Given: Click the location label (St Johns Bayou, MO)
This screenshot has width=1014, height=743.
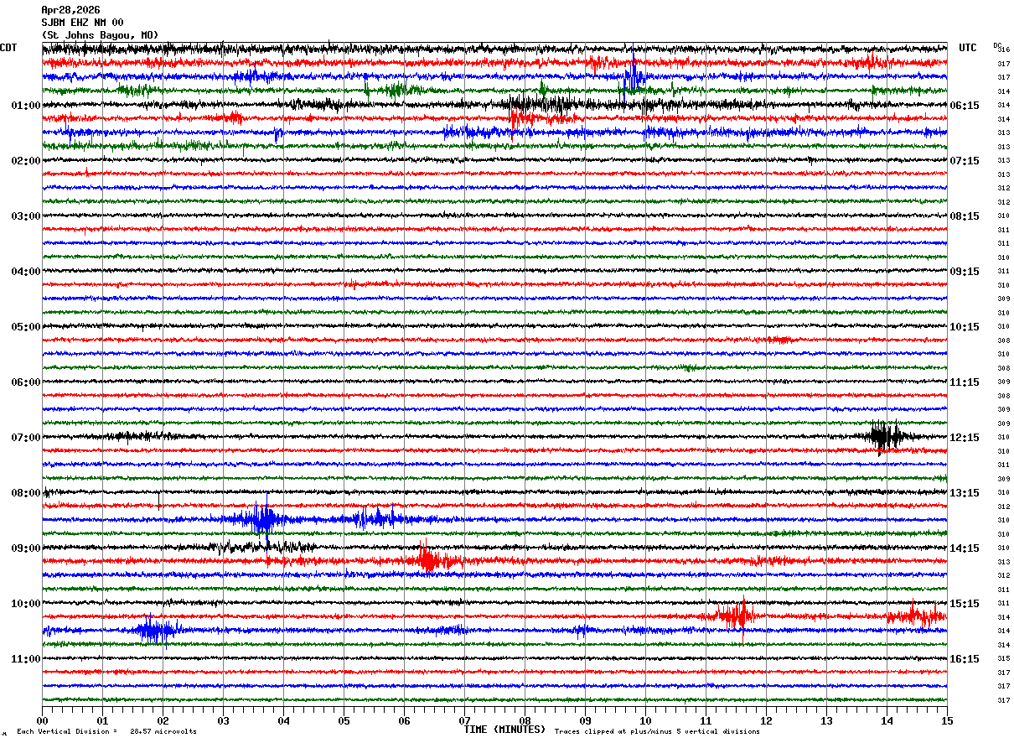Looking at the screenshot, I should click(100, 35).
